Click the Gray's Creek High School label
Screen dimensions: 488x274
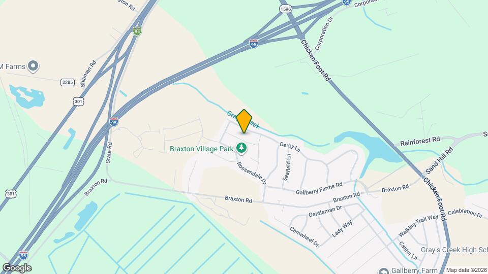pos(454,250)
